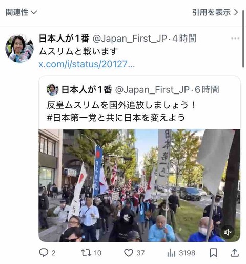Play the embedded march video

pyautogui.click(x=139, y=185)
